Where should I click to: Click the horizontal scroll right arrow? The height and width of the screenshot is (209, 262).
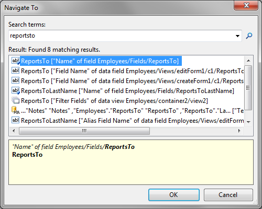tap(239, 131)
